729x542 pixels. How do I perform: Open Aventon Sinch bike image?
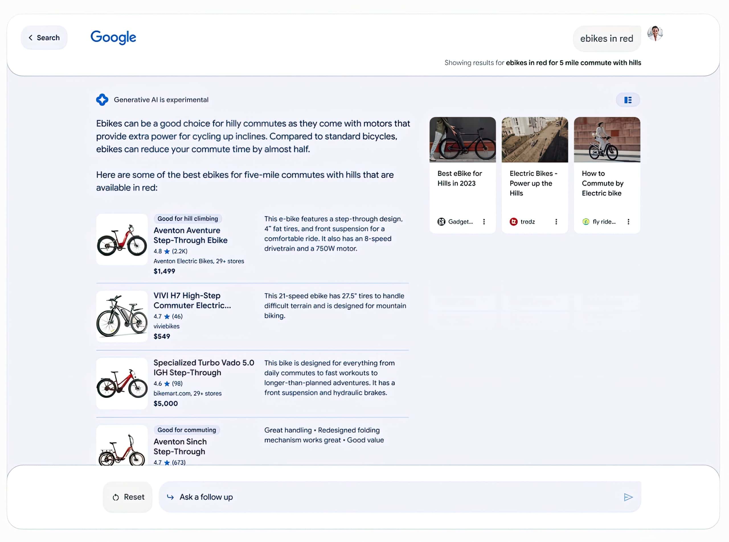click(x=122, y=445)
